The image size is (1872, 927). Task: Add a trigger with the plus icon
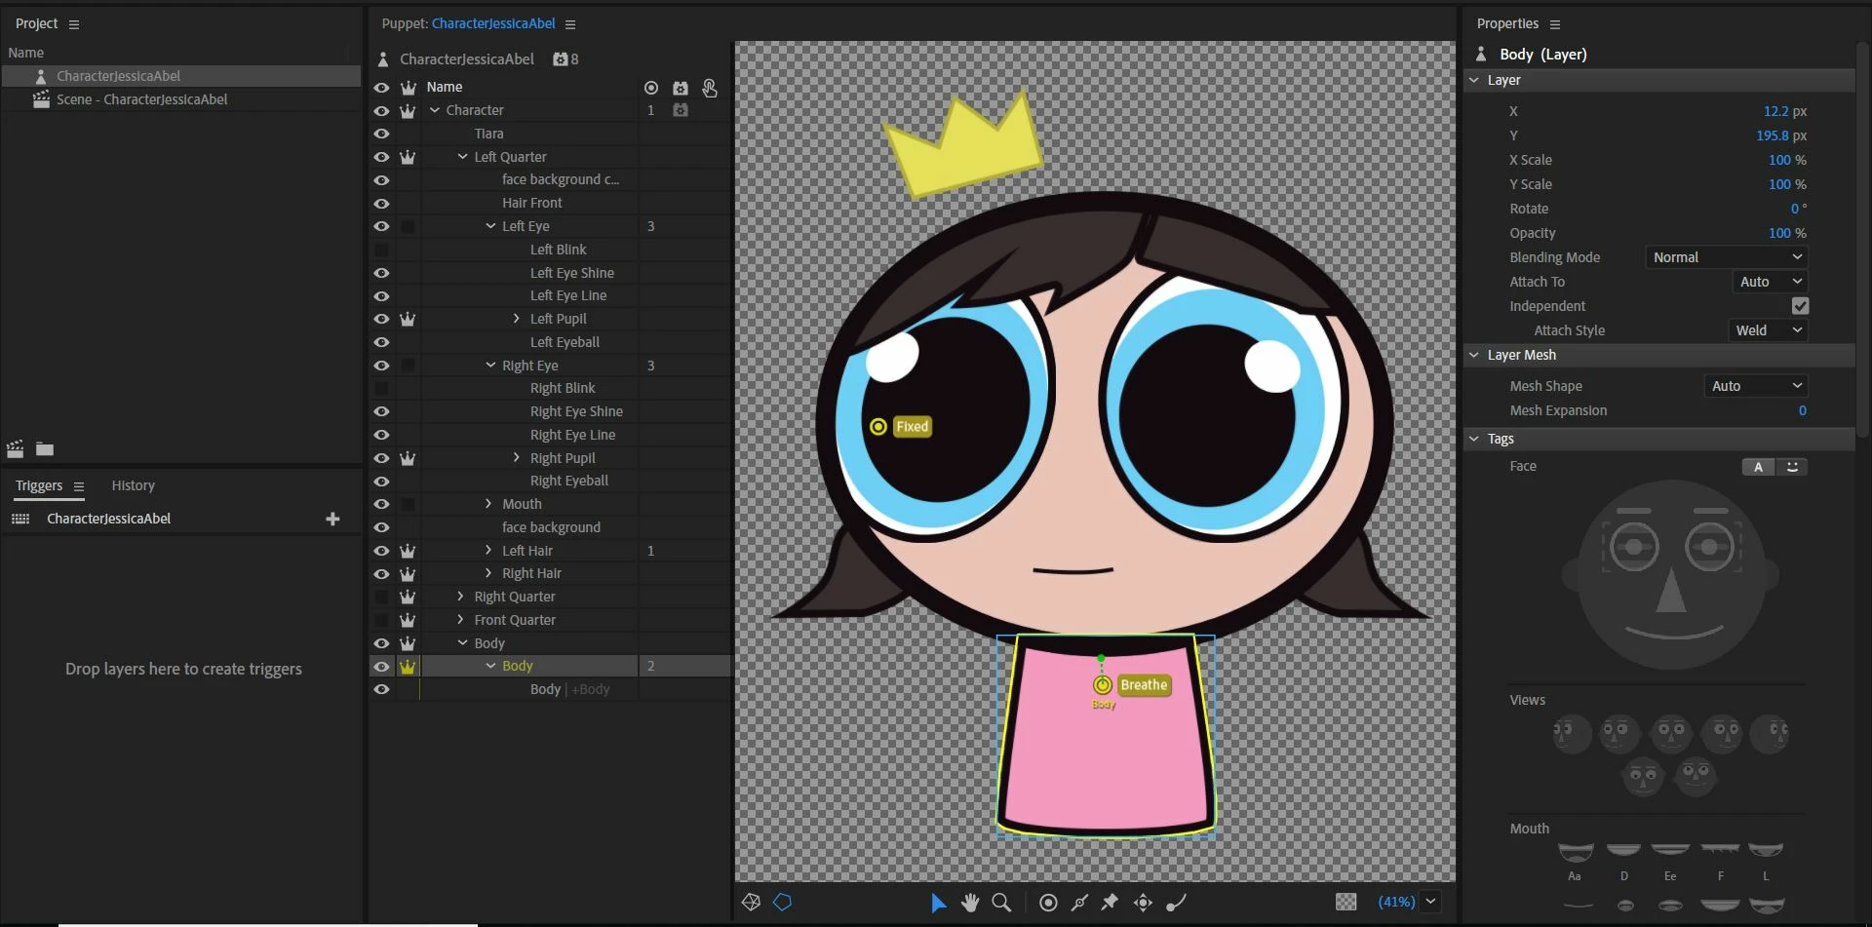pos(332,519)
